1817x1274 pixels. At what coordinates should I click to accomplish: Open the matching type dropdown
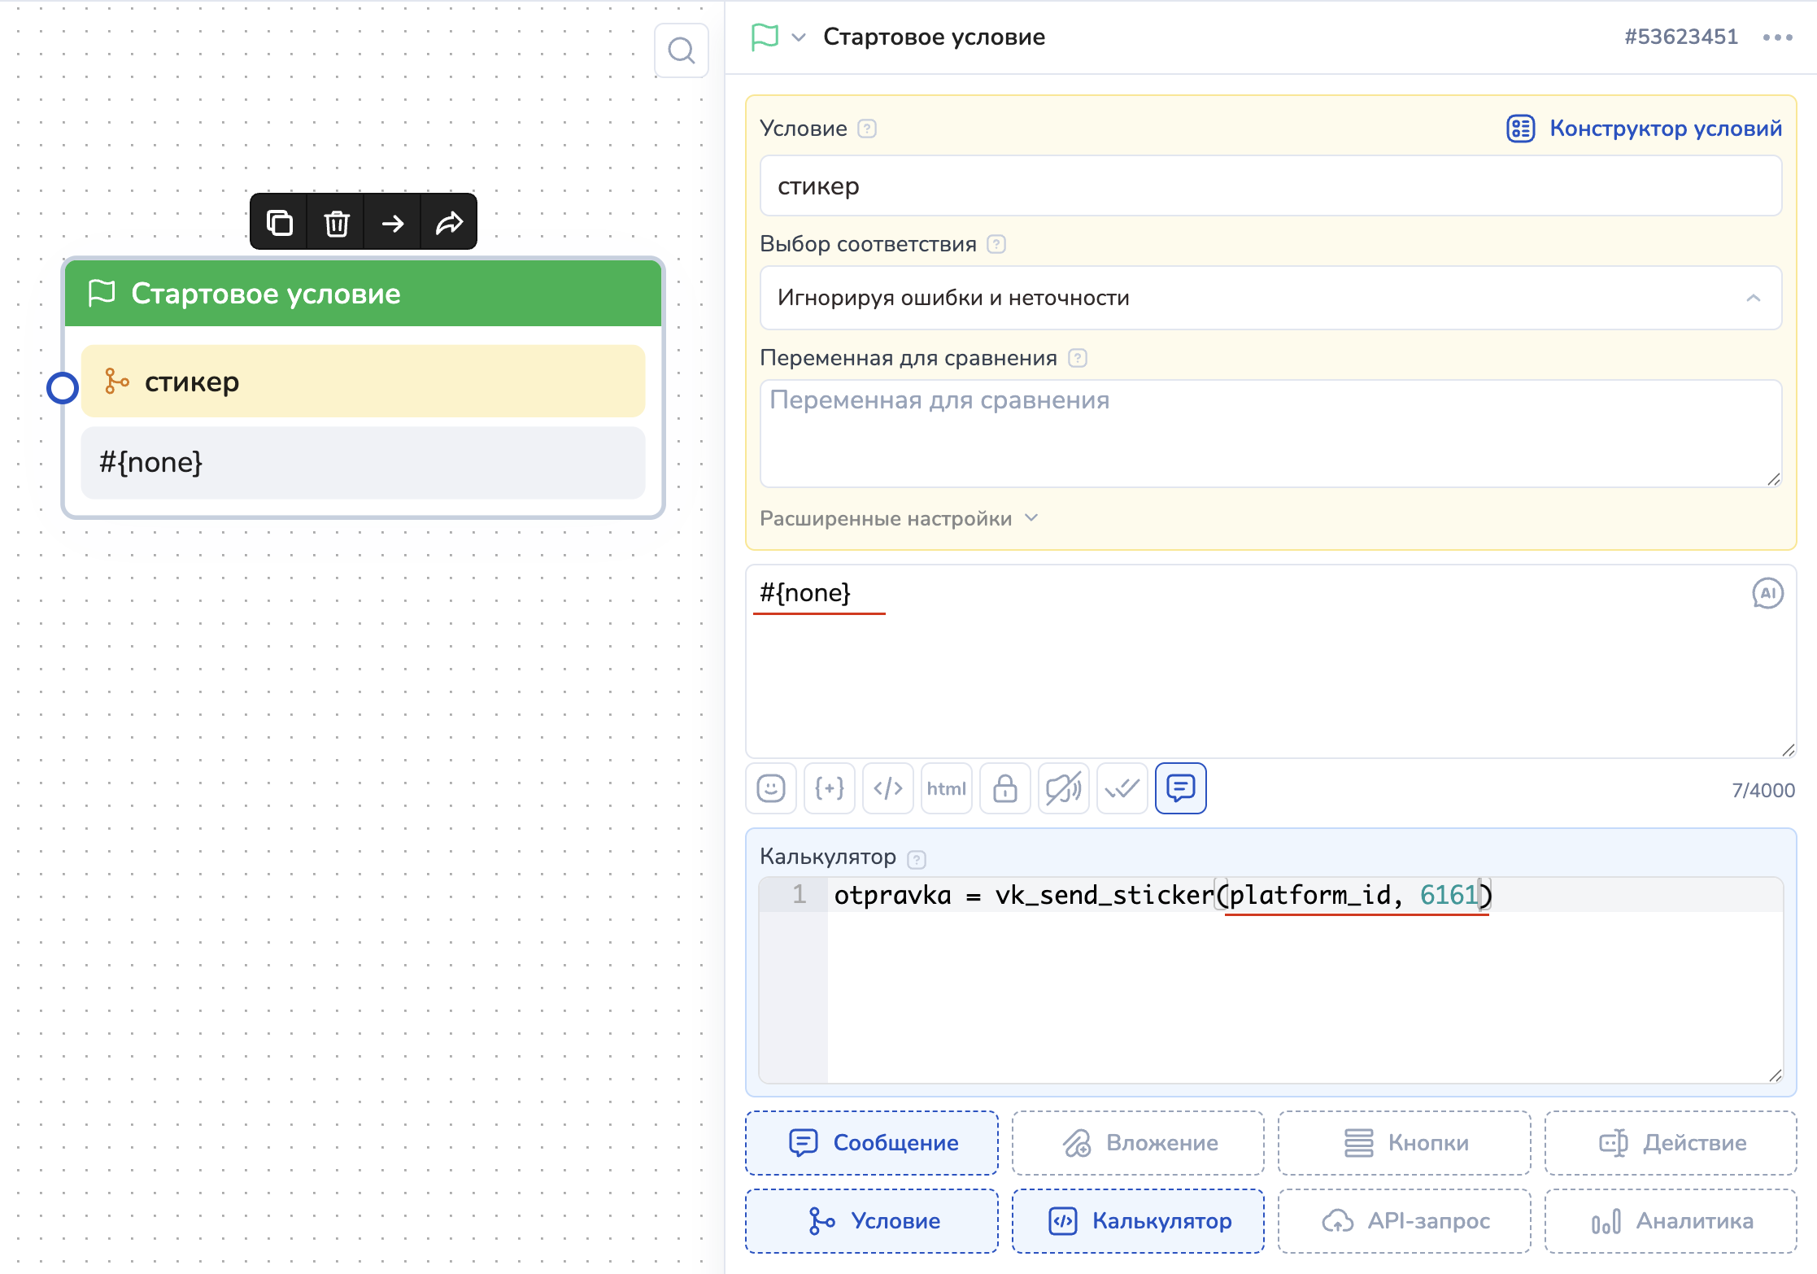(1270, 298)
